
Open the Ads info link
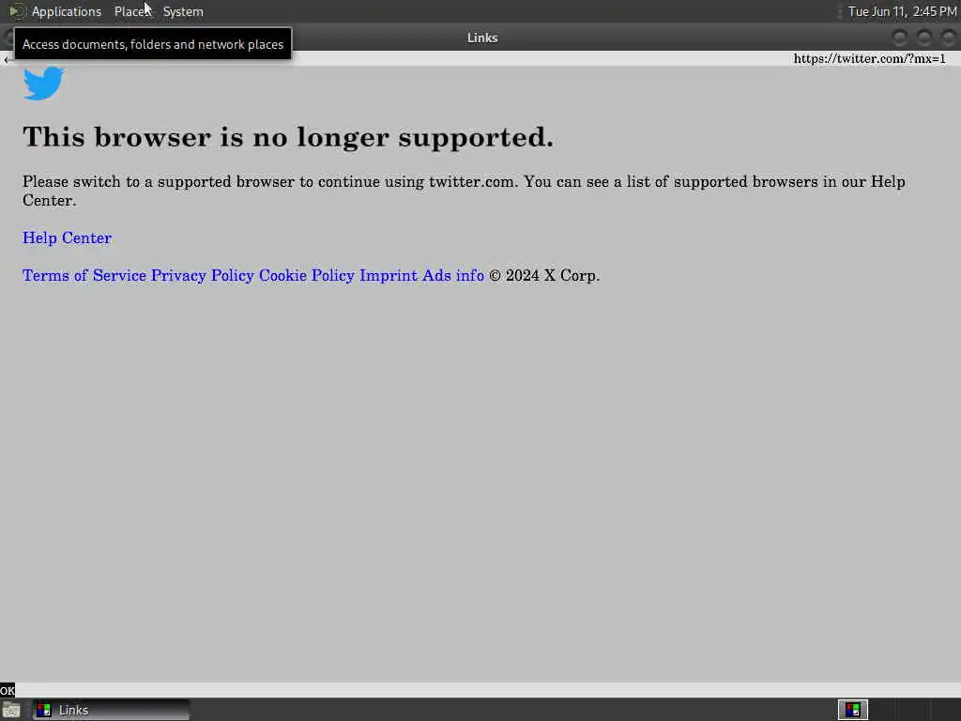click(453, 275)
